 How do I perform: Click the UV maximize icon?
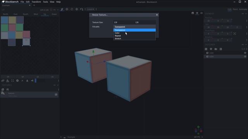[x=12, y=81]
